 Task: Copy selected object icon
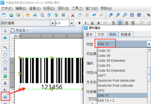click(x=80, y=15)
